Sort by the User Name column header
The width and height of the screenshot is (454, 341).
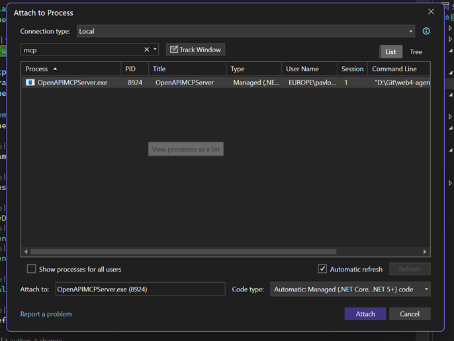[310, 69]
